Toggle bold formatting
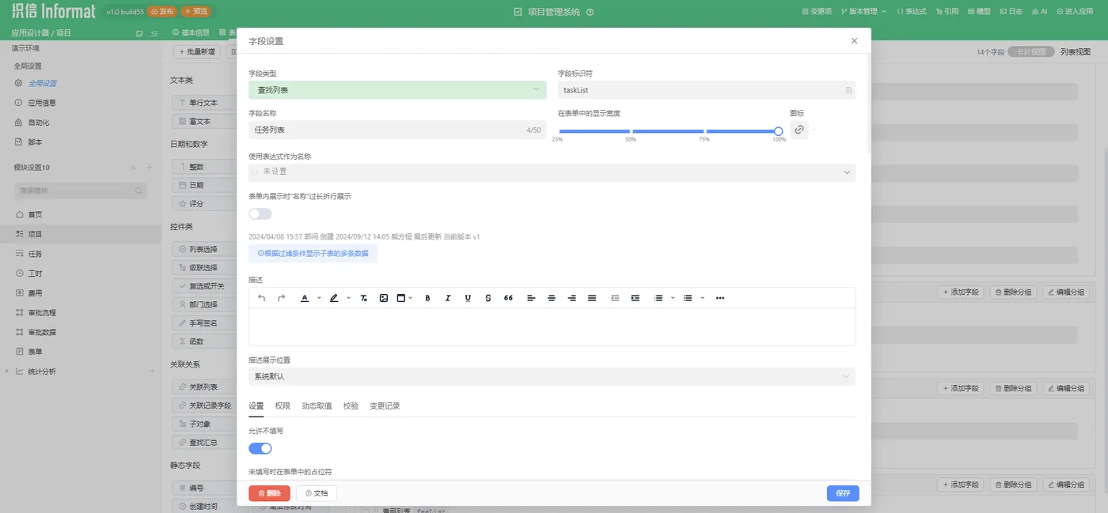Viewport: 1108px width, 513px height. (x=427, y=298)
